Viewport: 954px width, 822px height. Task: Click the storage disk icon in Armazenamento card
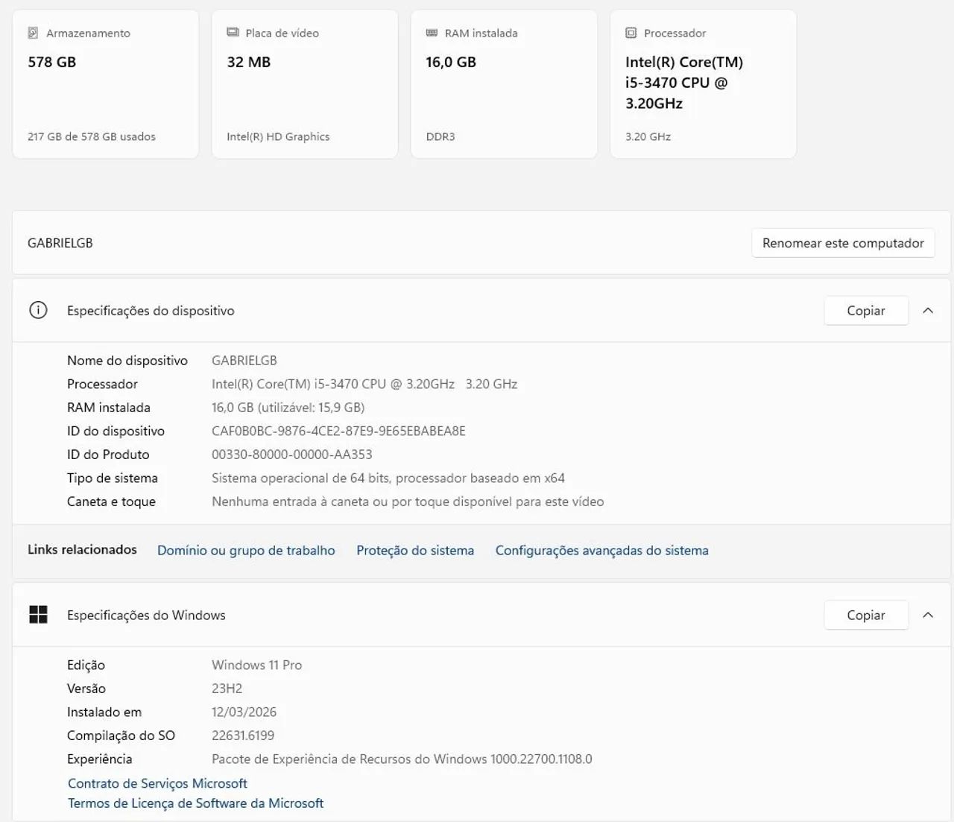tap(33, 33)
